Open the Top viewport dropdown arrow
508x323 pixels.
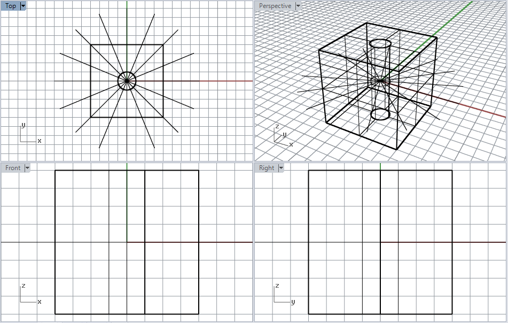(x=23, y=6)
